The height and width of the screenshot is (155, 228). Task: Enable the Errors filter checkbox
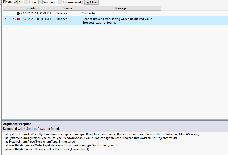click(26, 2)
